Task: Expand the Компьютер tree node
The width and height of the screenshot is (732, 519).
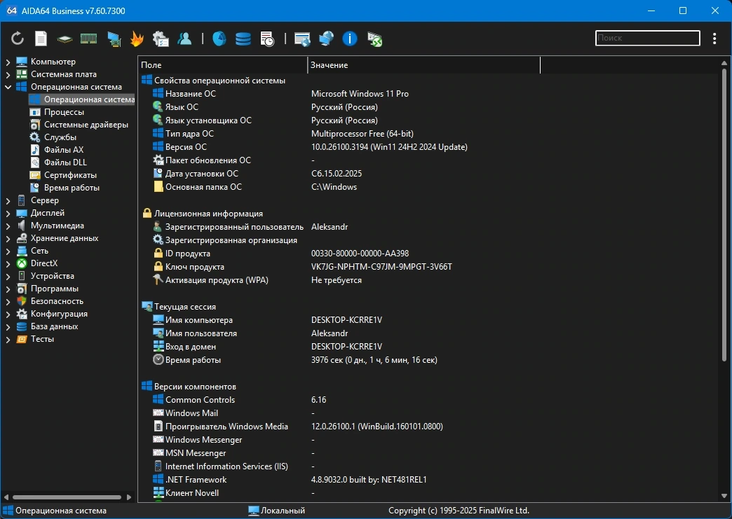Action: tap(8, 62)
